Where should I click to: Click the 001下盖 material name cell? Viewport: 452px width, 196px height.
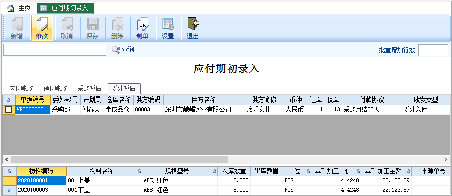click(x=104, y=190)
